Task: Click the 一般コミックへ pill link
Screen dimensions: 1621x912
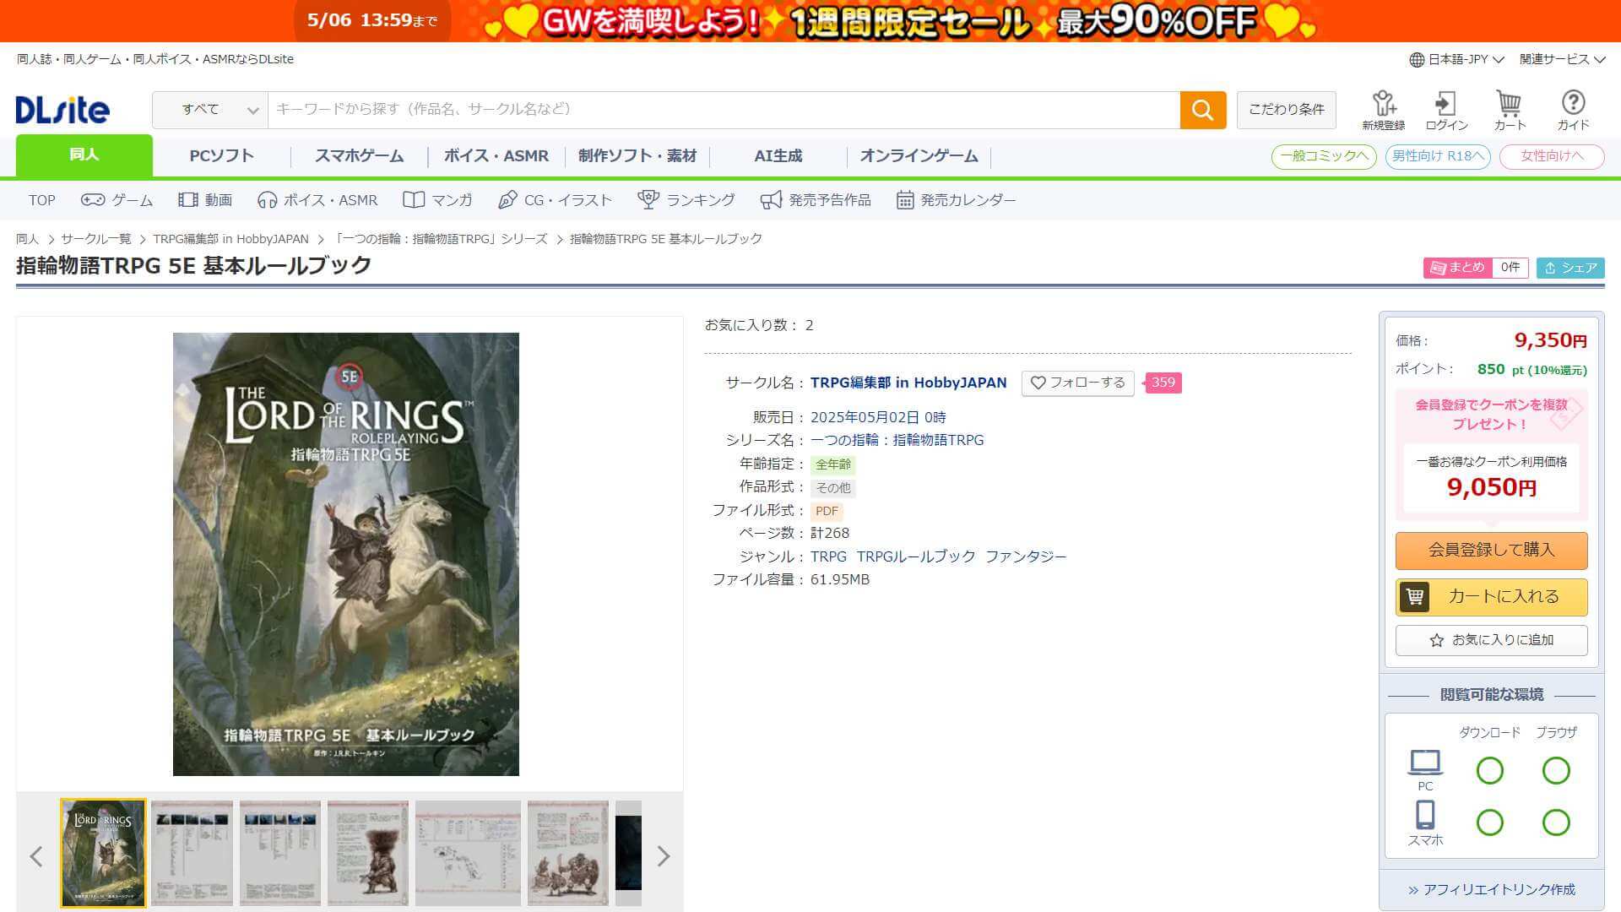Action: pos(1324,156)
